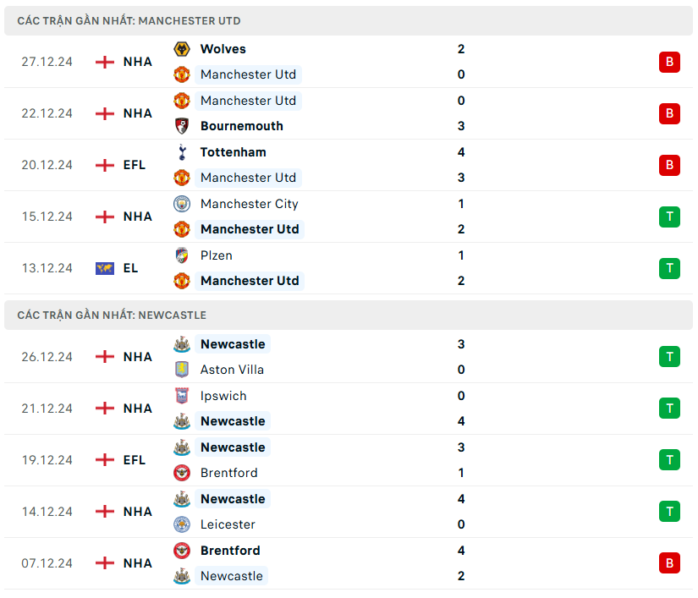
Task: Click the Manchester City crest icon
Action: tap(182, 204)
